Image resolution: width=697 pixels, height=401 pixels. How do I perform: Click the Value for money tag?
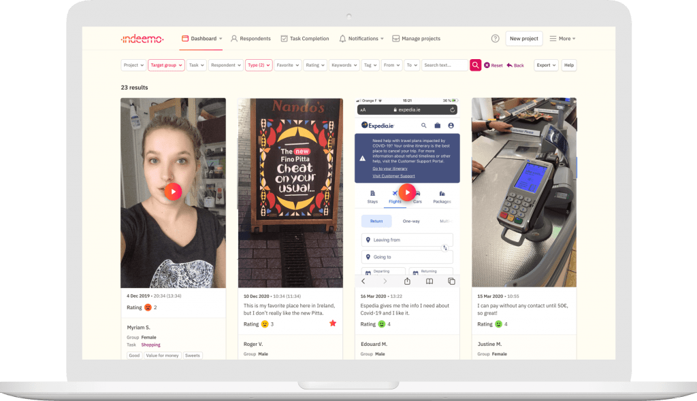coord(162,355)
